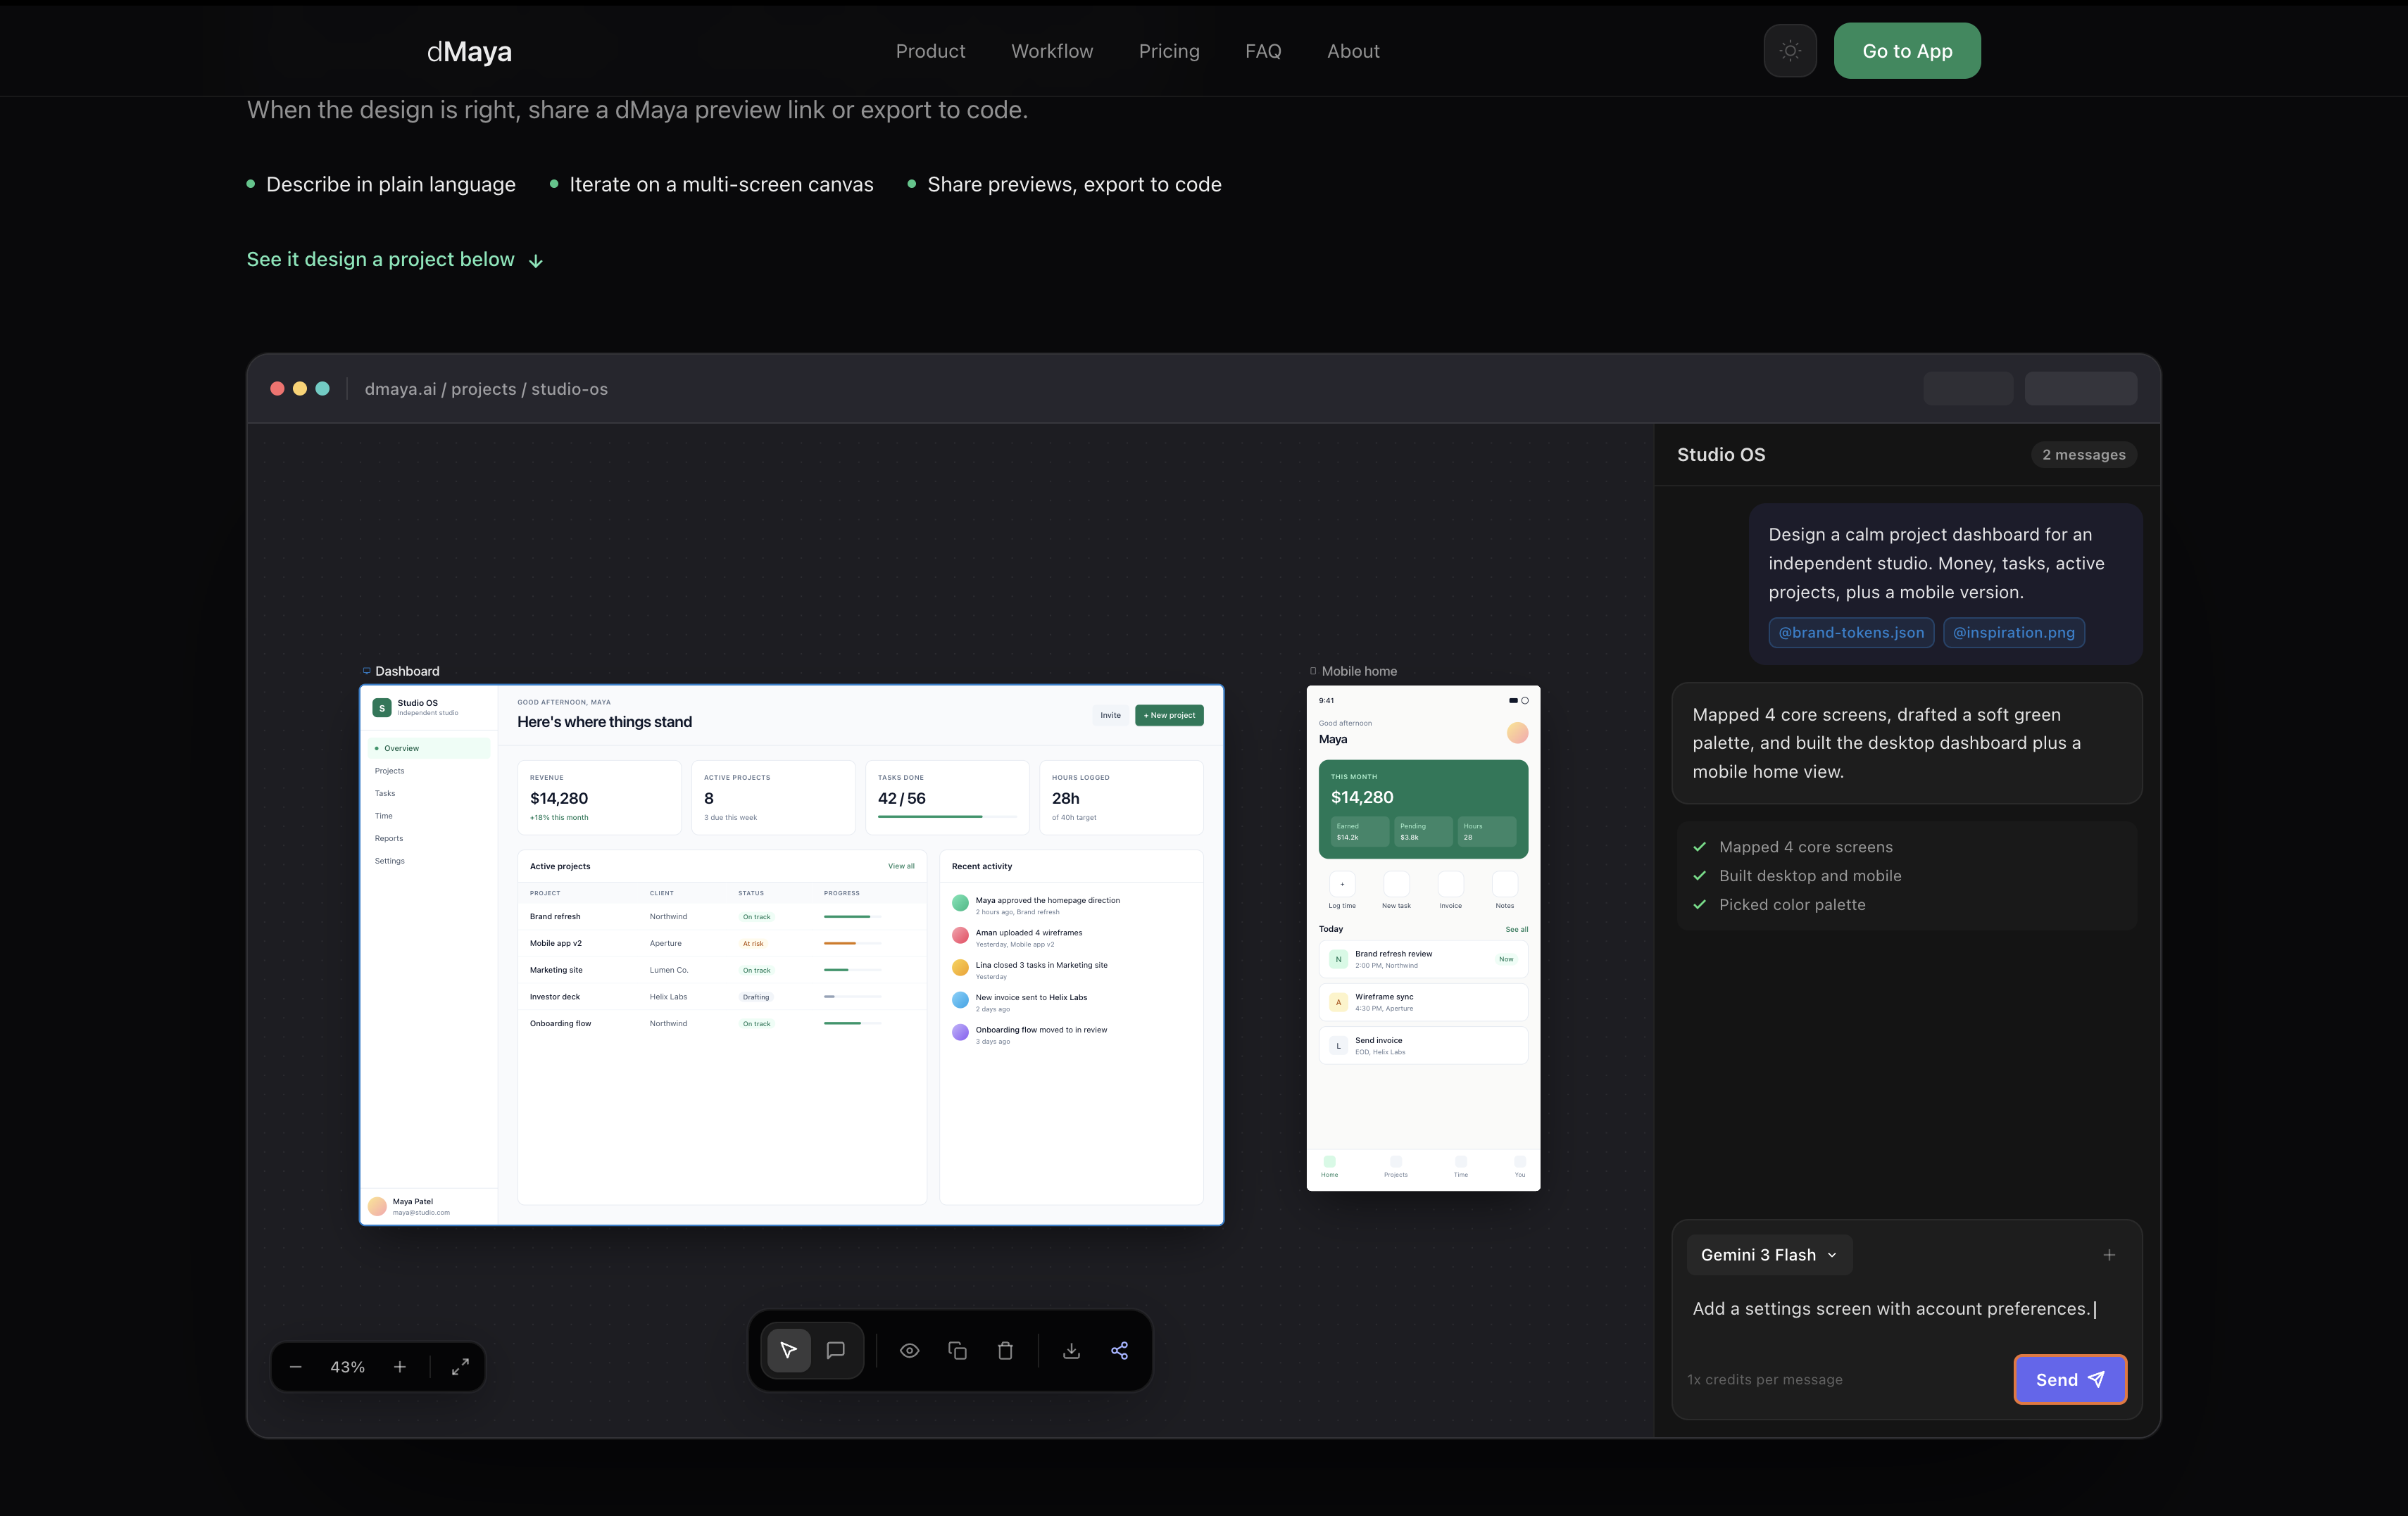Tap Time tab in mobile nav

1460,1167
